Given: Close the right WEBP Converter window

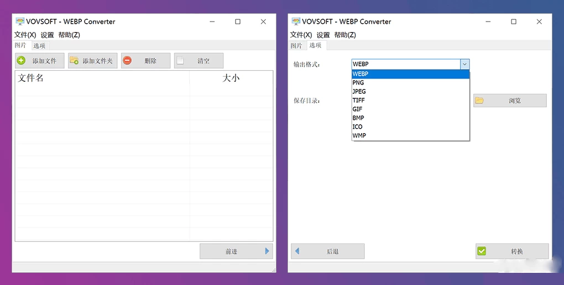Looking at the screenshot, I should [539, 22].
